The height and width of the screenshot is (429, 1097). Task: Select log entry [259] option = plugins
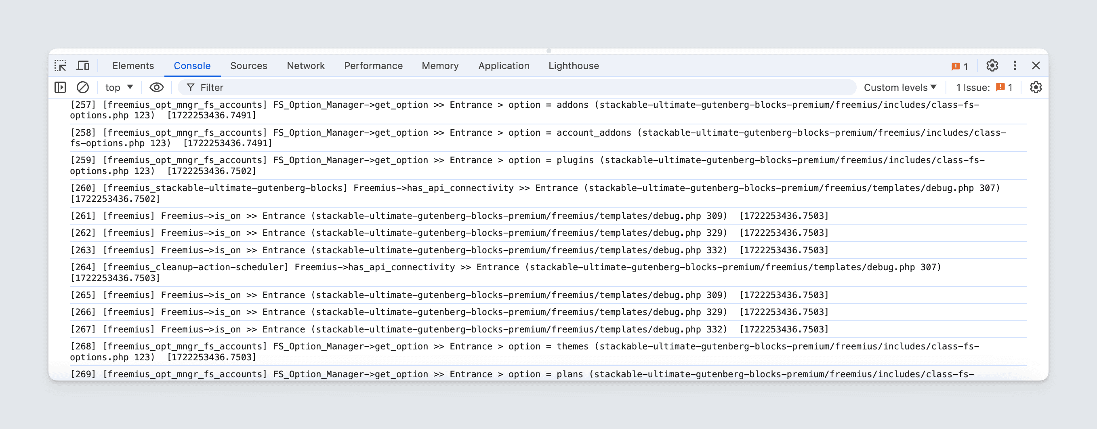[x=548, y=166]
